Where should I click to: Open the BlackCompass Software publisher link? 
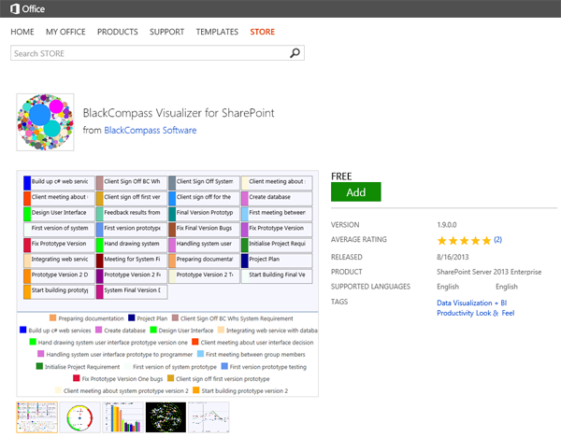coord(150,131)
